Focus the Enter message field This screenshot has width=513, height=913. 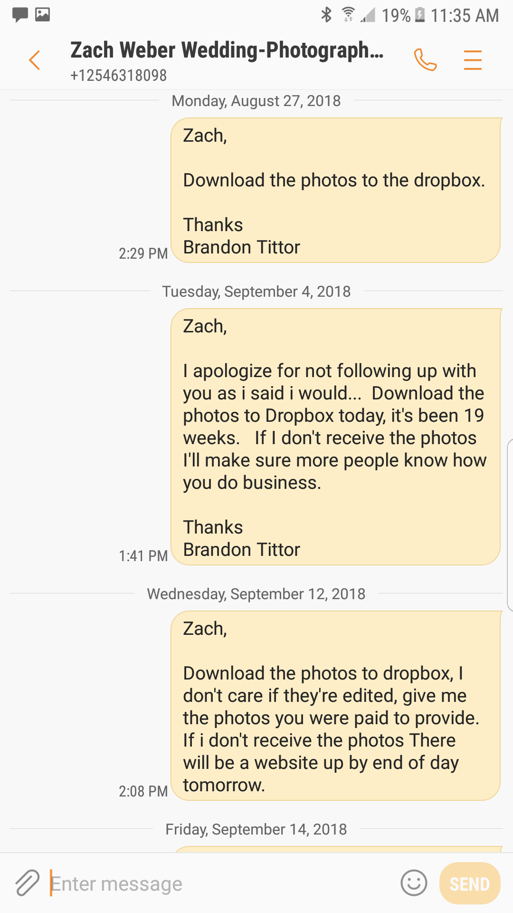click(218, 884)
